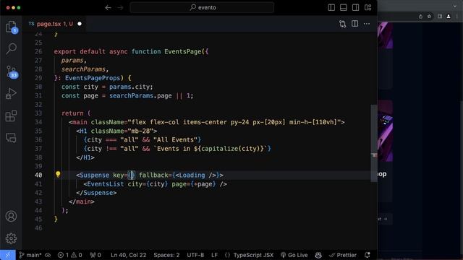Click the remote window indicator in status bar

pyautogui.click(x=8, y=255)
